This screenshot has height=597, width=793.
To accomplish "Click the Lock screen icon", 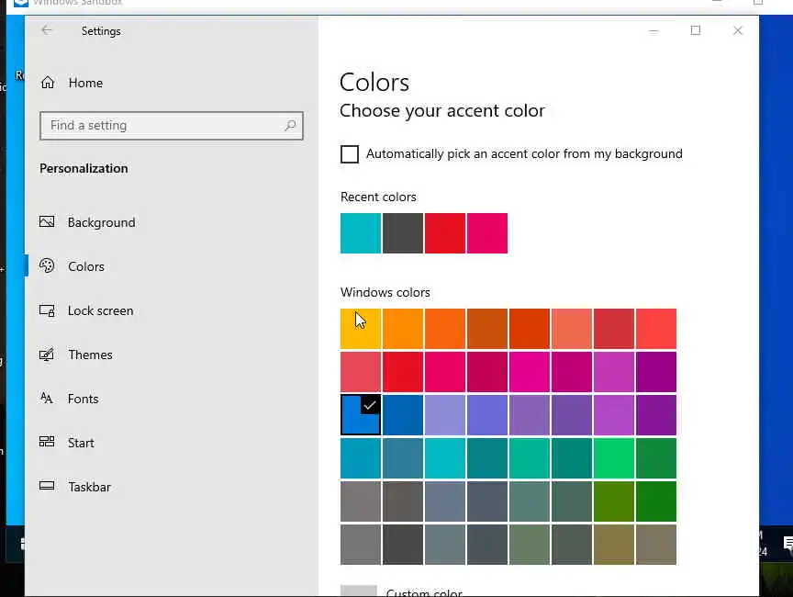I will [47, 310].
